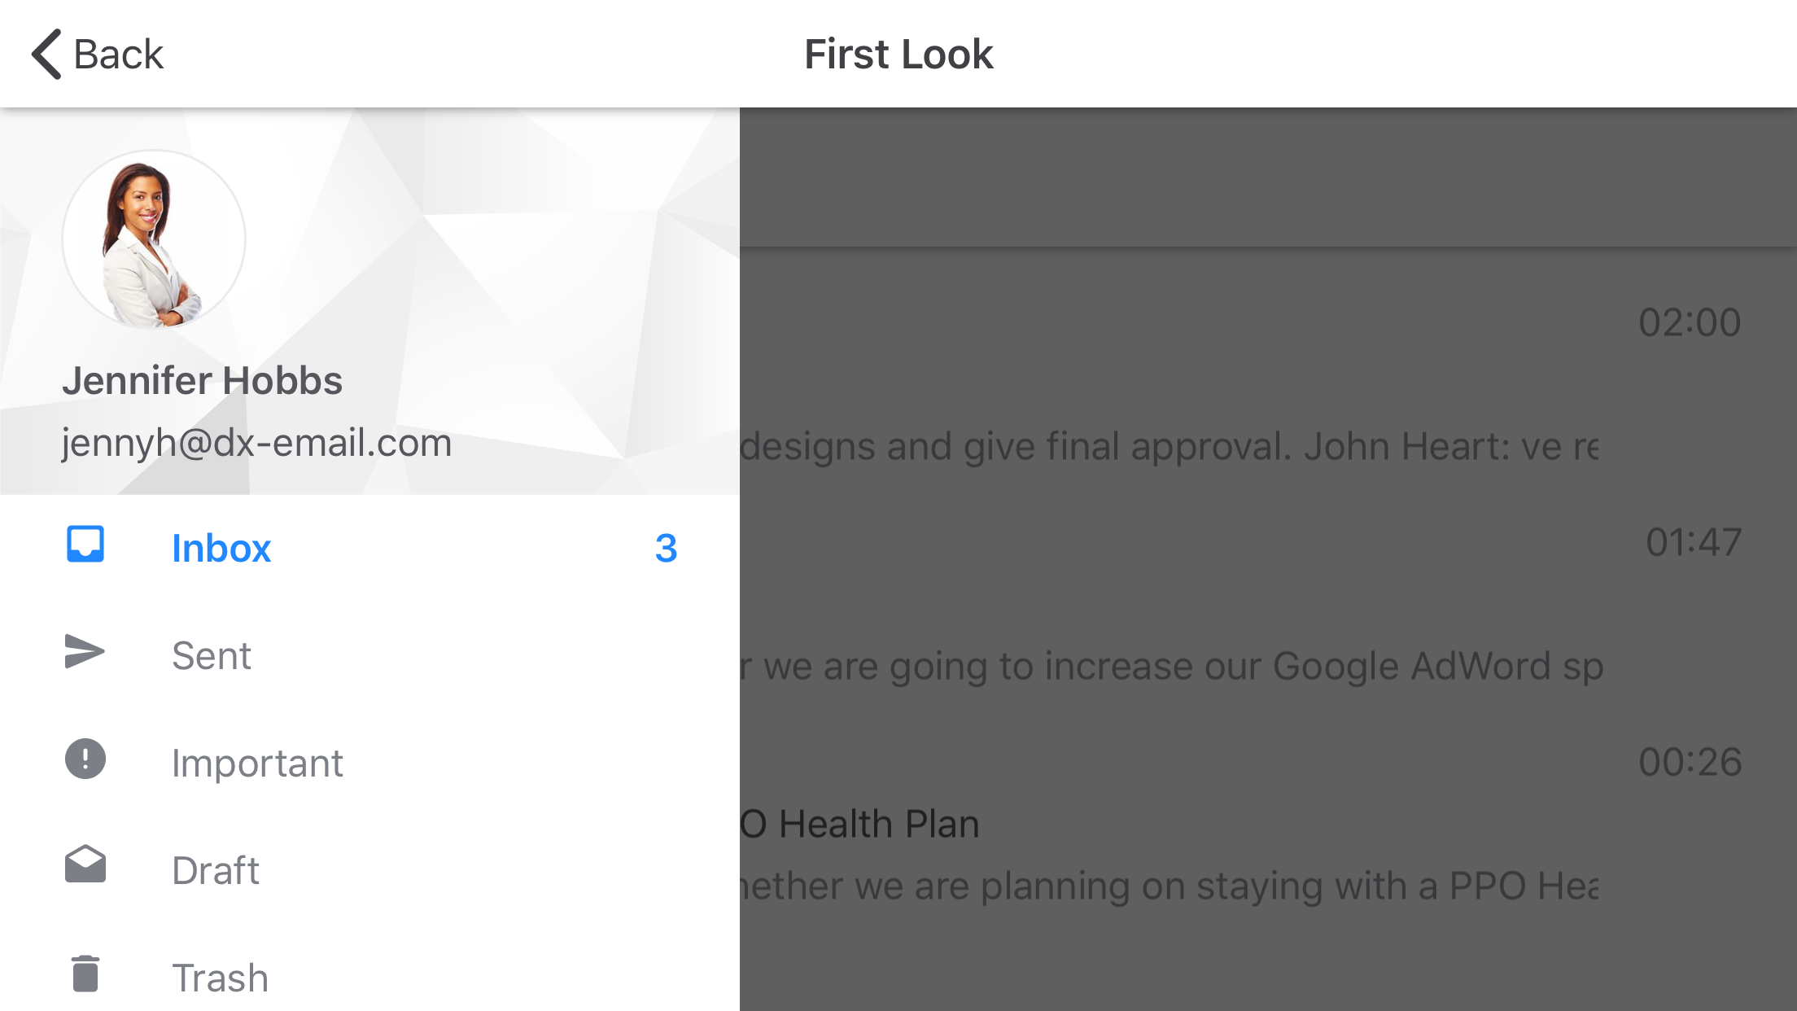Click the Important exclamation icon
1797x1011 pixels.
pos(85,759)
